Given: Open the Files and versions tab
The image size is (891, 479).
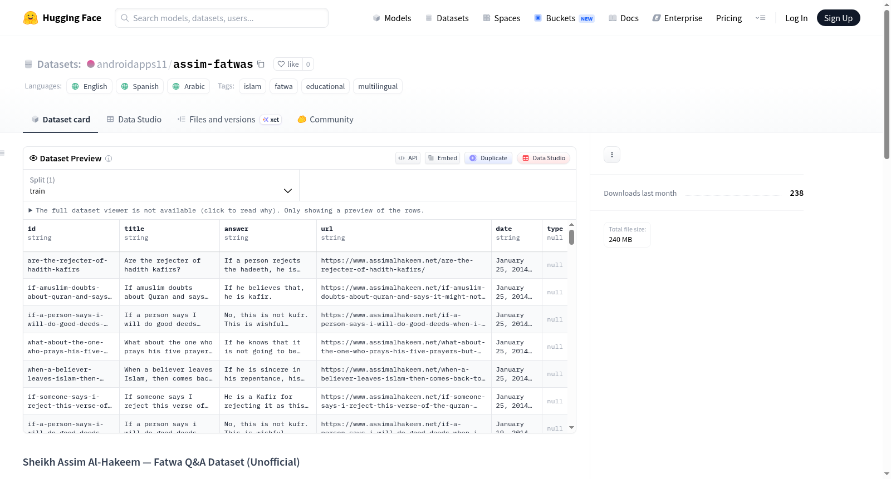Looking at the screenshot, I should click(x=229, y=120).
